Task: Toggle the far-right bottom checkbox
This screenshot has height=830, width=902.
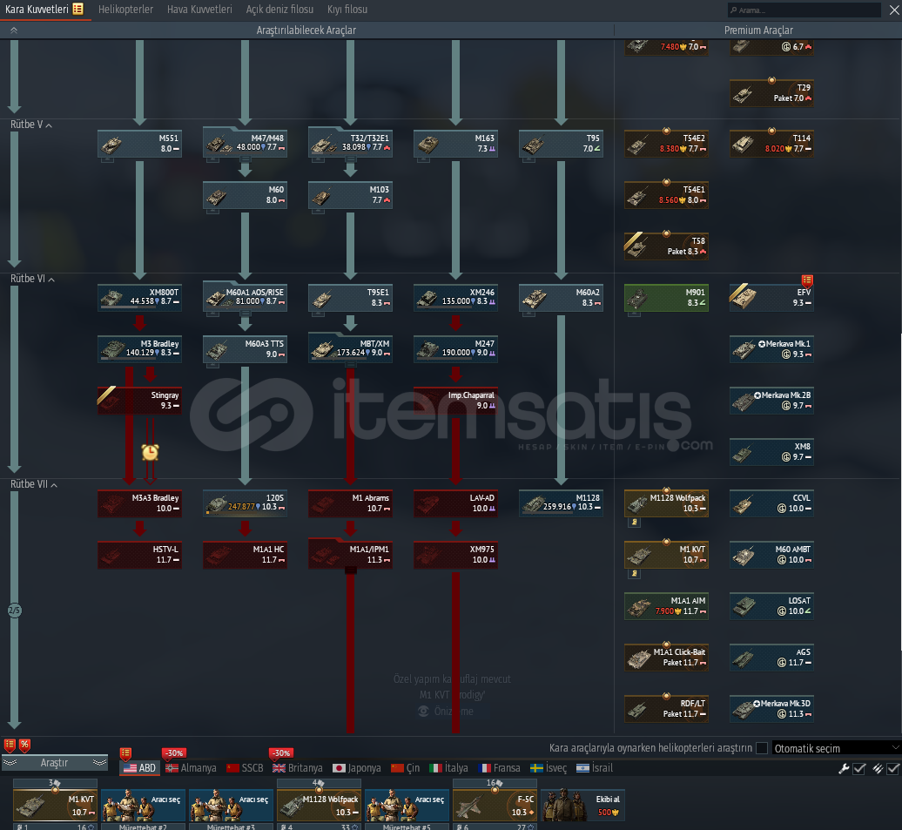Action: coord(893,768)
